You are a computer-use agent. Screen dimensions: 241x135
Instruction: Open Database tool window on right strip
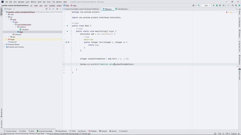[239, 34]
